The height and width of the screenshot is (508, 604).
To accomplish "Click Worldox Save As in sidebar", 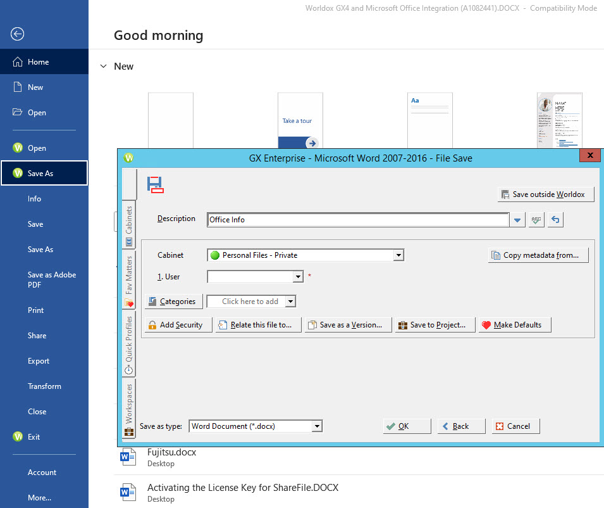I will (44, 173).
